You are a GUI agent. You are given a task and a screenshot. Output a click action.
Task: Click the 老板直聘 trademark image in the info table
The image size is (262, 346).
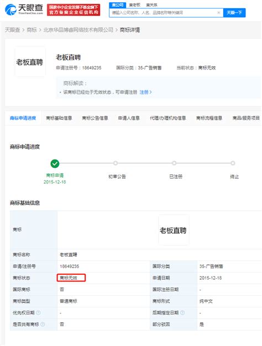point(174,230)
